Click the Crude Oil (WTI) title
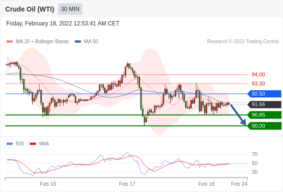Image resolution: width=283 pixels, height=192 pixels. click(30, 9)
